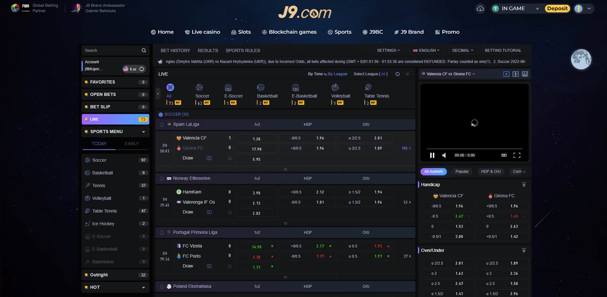
Task: Open Tennis in sports menu
Action: [x=116, y=186]
